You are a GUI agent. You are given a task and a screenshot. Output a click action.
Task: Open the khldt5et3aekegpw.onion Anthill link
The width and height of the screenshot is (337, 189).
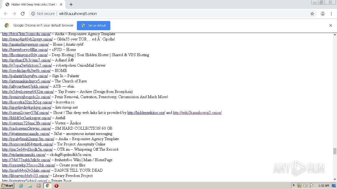[27, 118]
